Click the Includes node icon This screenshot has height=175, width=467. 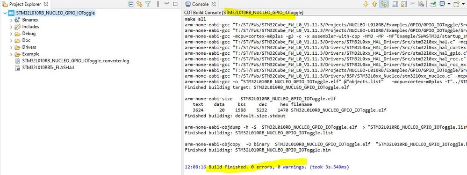coord(18,27)
